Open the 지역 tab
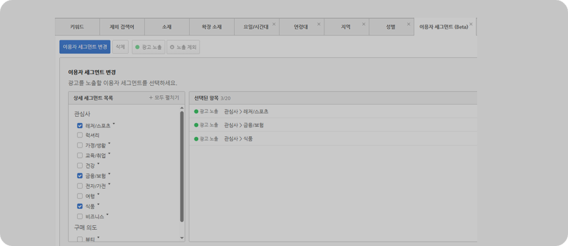 (x=346, y=27)
